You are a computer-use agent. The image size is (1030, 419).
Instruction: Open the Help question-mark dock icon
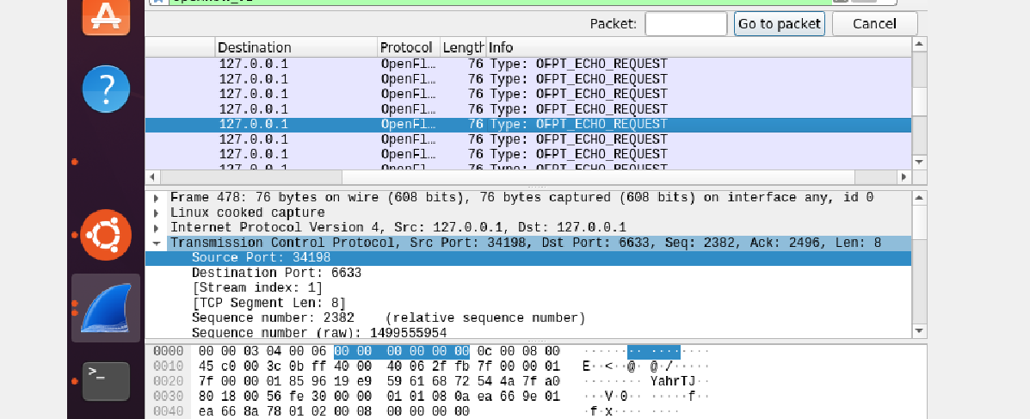tap(106, 89)
